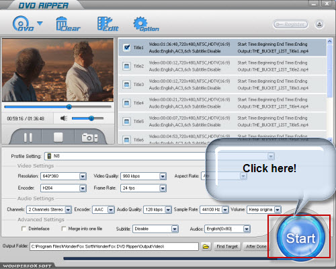336x269 pixels.
Task: Open the Sample Rate 44100 Hz dropdown
Action: (x=225, y=210)
